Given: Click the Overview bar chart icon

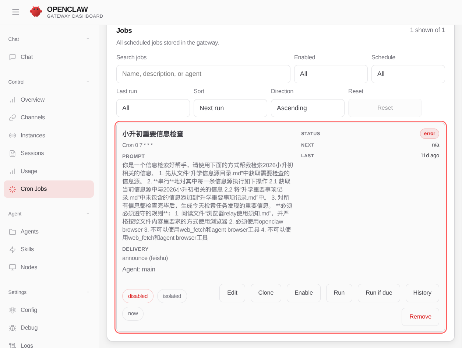Looking at the screenshot, I should click(13, 100).
